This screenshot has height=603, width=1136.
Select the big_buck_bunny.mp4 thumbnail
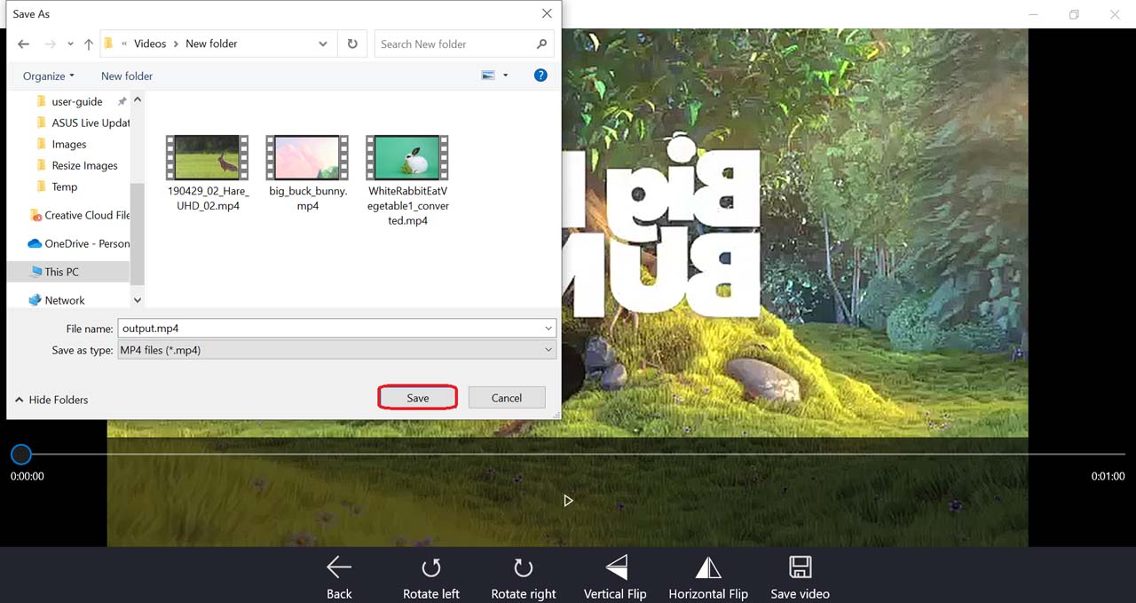307,158
